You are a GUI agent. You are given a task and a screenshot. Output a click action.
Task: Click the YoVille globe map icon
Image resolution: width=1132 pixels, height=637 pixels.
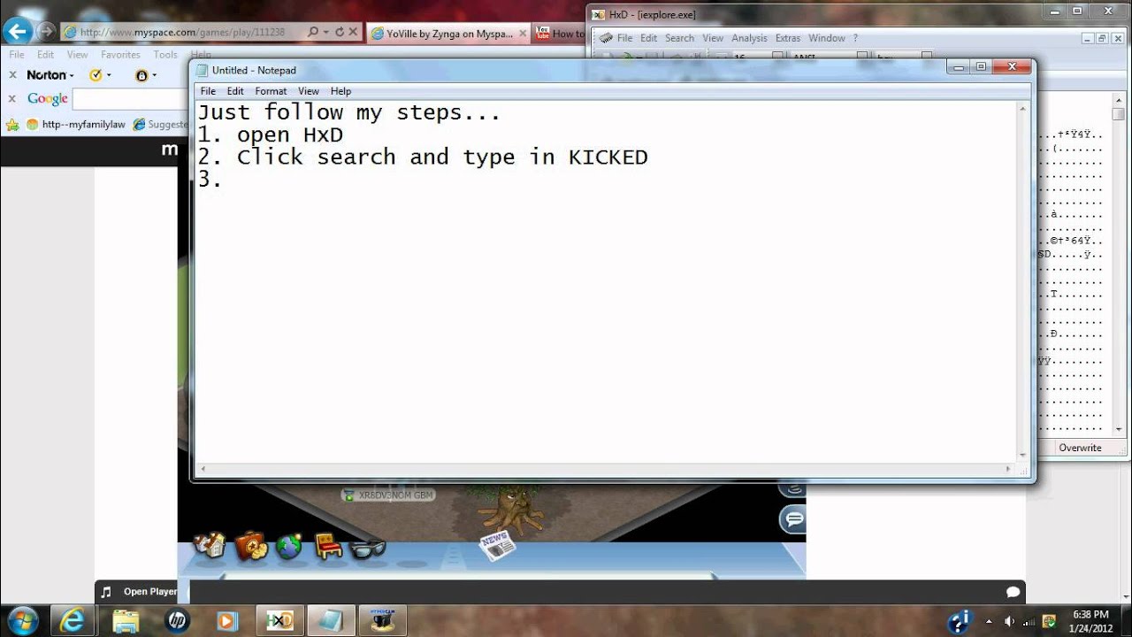point(289,547)
